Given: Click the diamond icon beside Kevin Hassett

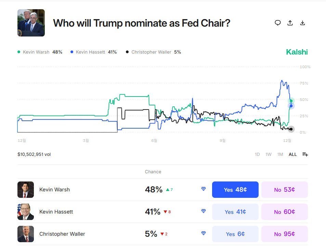Looking at the screenshot, I should [x=204, y=211].
